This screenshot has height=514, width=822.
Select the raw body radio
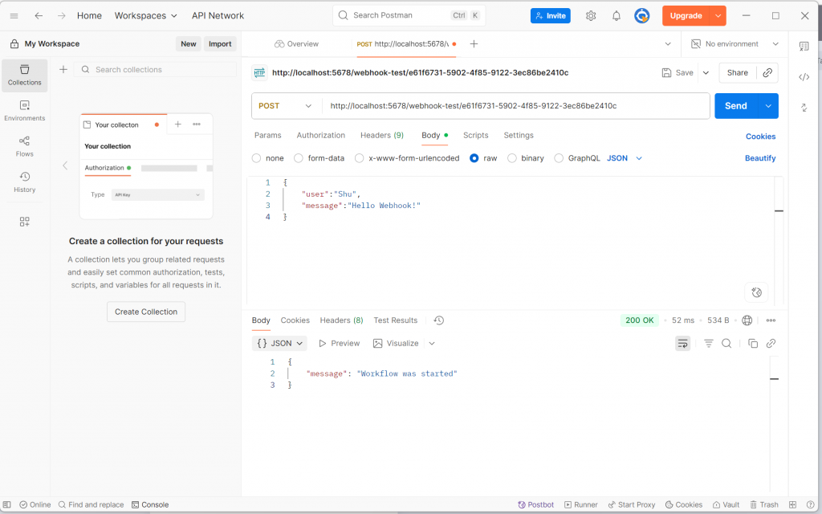pyautogui.click(x=474, y=158)
